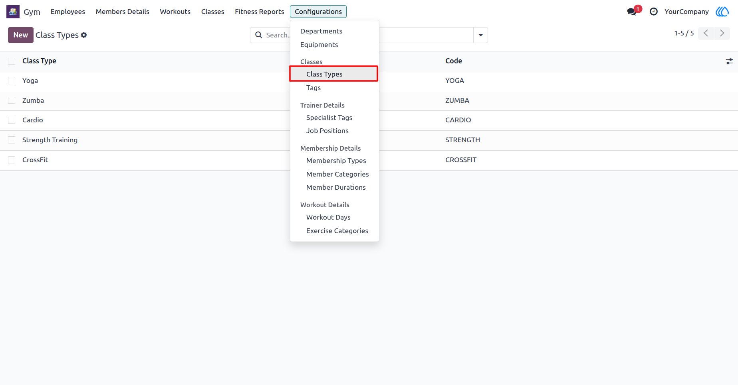Click the YourCompany company switcher
Viewport: 738px width, 385px height.
click(686, 12)
